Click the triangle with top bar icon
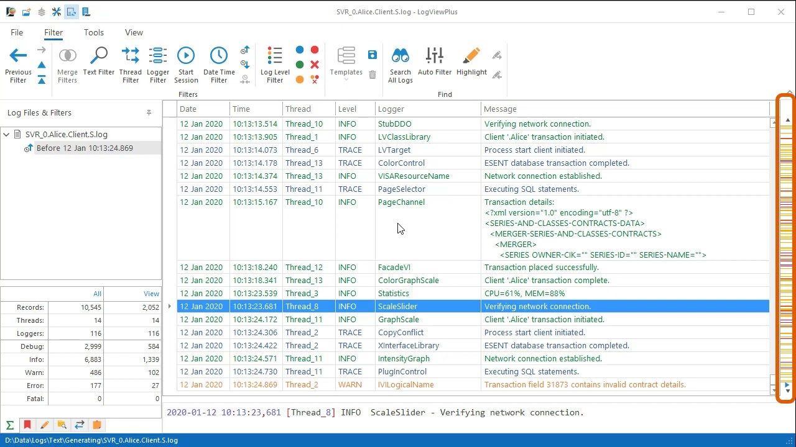The height and width of the screenshot is (447, 796). [42, 79]
